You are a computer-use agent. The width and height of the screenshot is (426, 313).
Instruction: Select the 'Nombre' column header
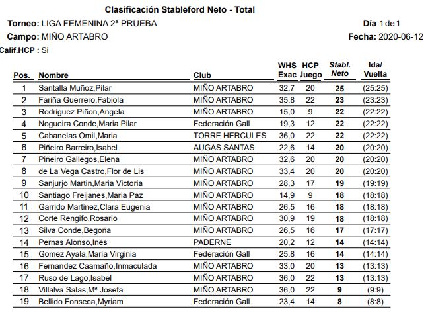(x=53, y=75)
